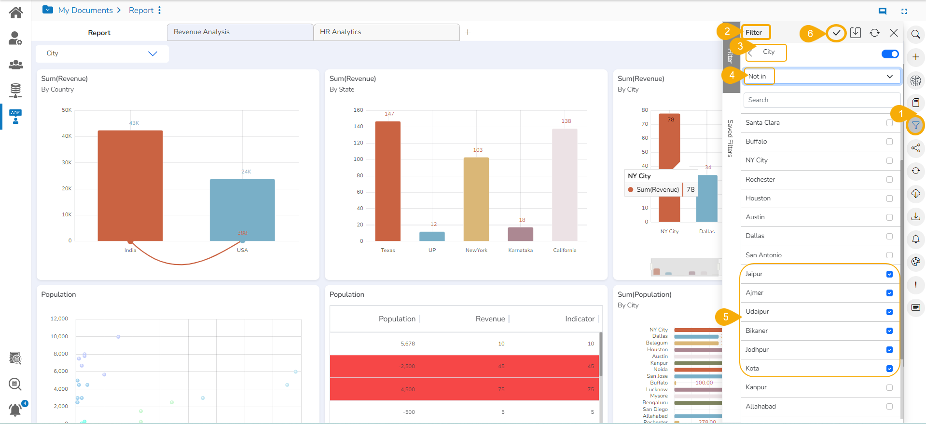Screen dimensions: 926x424
Task: Click the California bar in State chart
Action: click(565, 185)
